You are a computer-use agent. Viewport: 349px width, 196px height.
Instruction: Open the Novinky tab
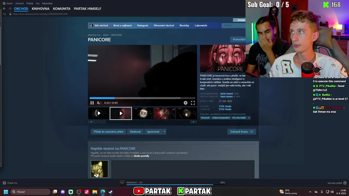(x=184, y=26)
